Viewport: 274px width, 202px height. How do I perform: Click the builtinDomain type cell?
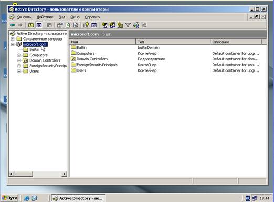(x=149, y=47)
